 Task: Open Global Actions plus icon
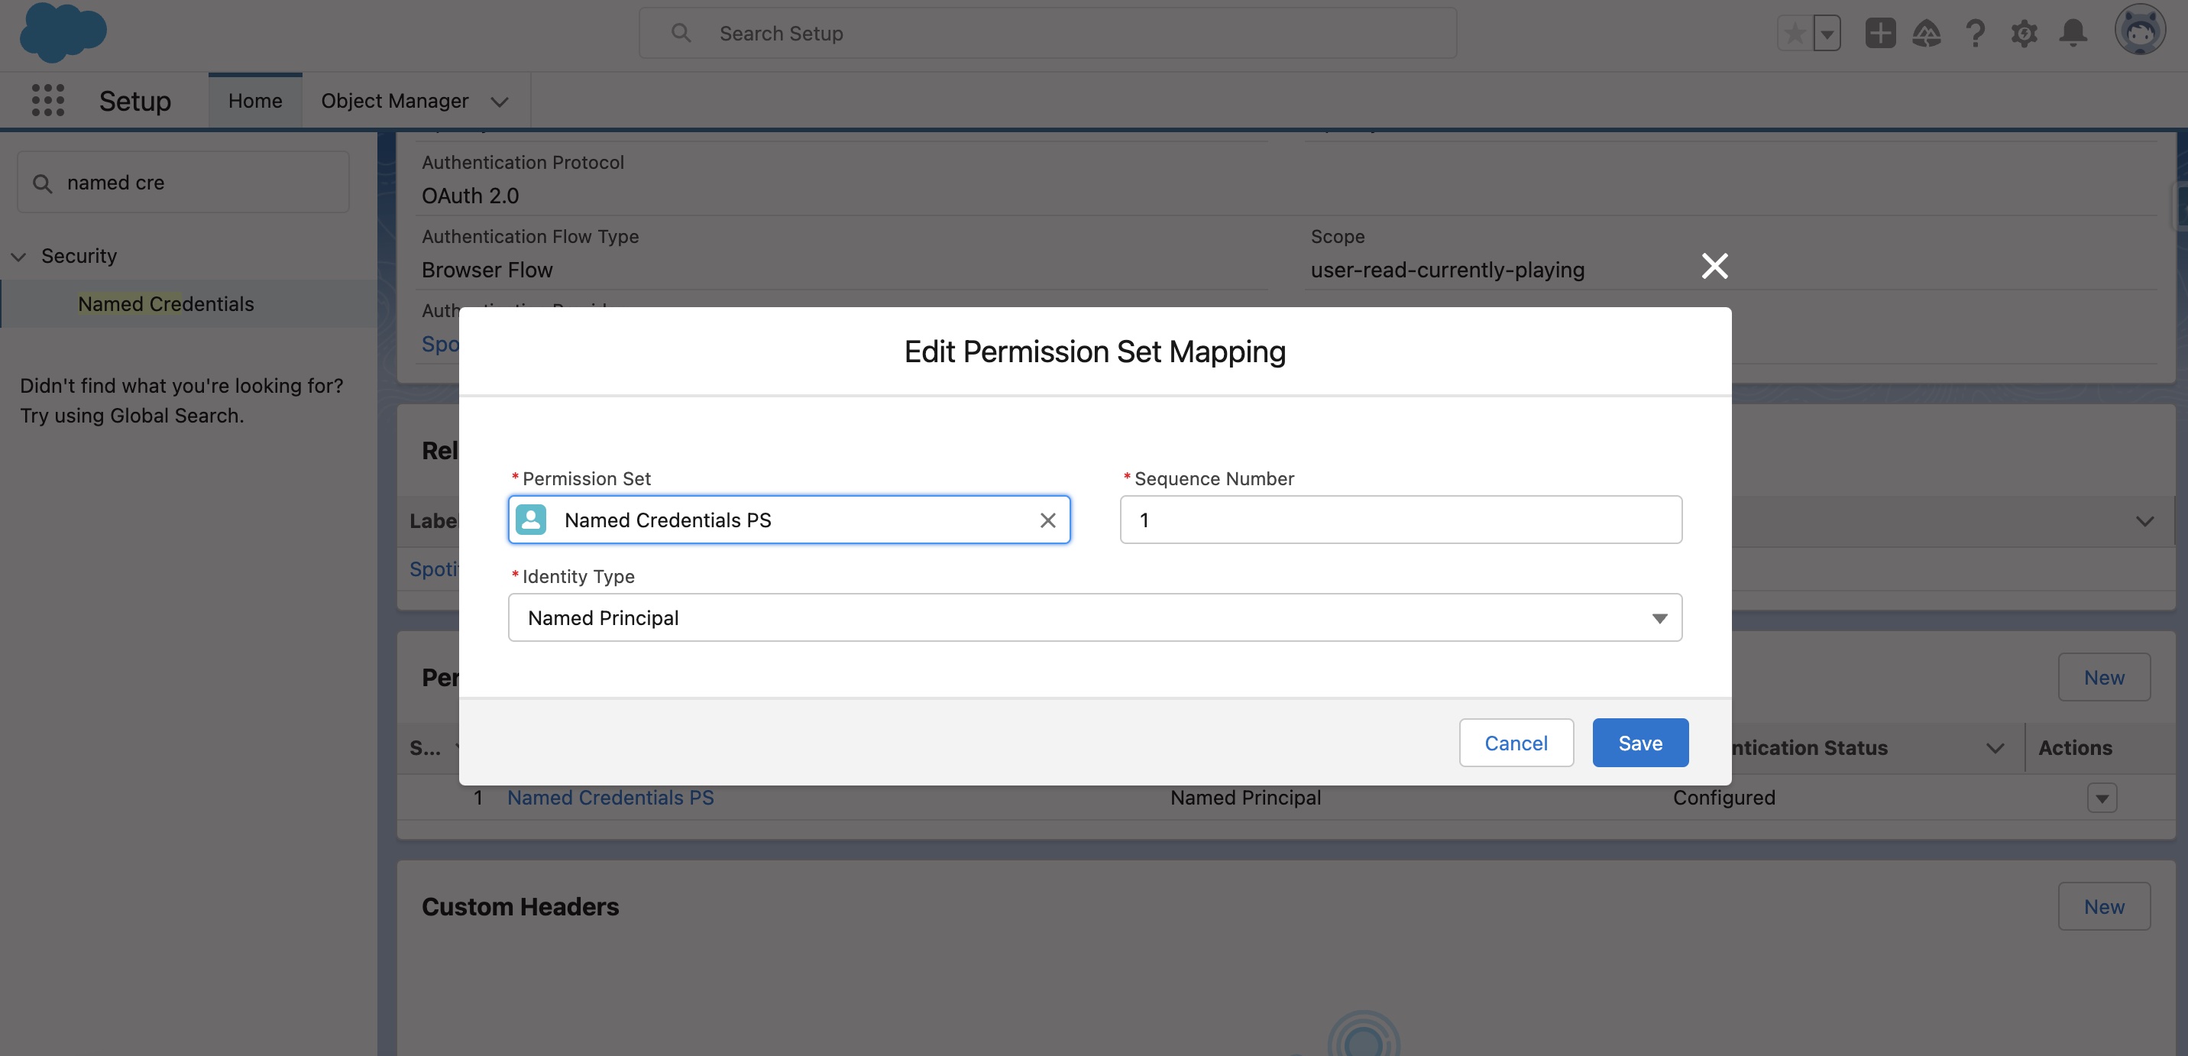[x=1879, y=33]
